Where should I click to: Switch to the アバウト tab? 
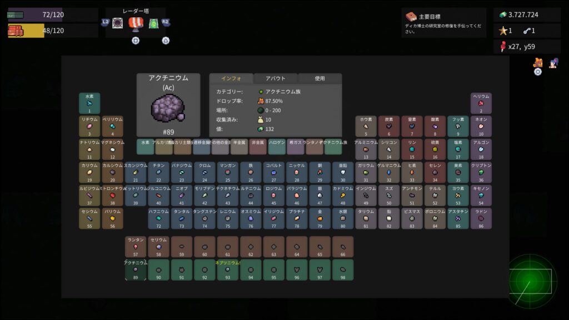click(x=276, y=78)
